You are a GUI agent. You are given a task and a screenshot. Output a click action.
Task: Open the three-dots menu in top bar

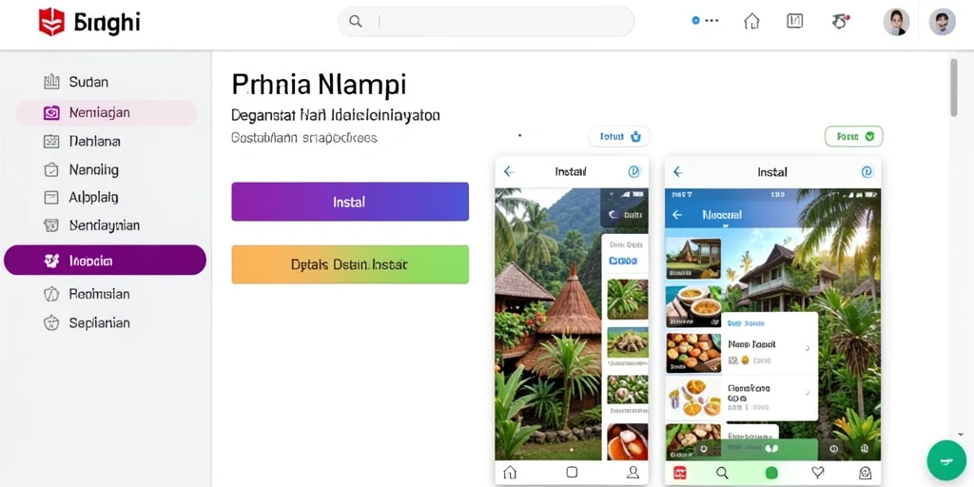coord(706,21)
